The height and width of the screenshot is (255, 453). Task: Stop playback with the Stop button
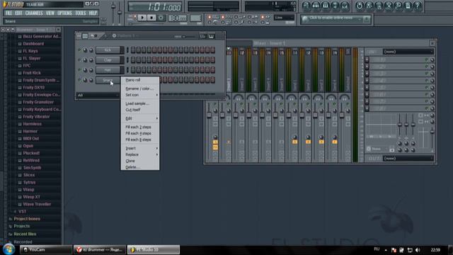click(151, 18)
